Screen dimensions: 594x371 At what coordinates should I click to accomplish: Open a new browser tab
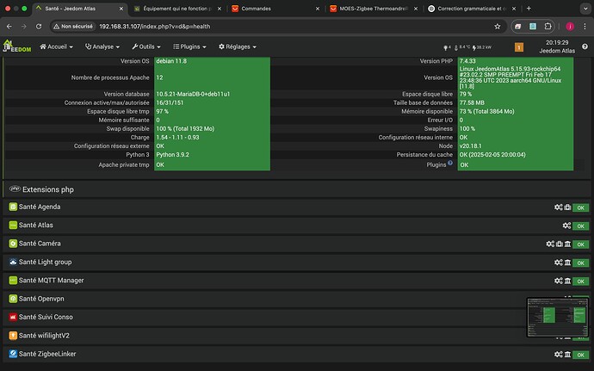pos(529,9)
